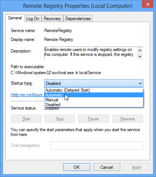Image resolution: width=156 pixels, height=177 pixels.
Task: Open the Recovery tab
Action: [52, 19]
